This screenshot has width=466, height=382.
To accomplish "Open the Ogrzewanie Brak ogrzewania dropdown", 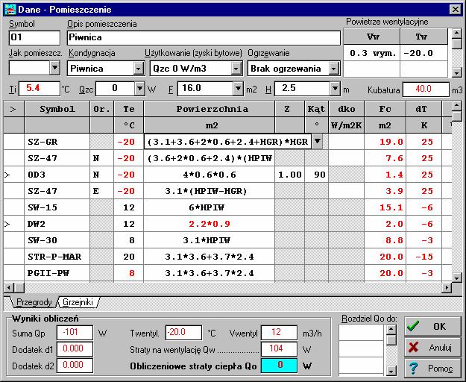I will click(334, 69).
